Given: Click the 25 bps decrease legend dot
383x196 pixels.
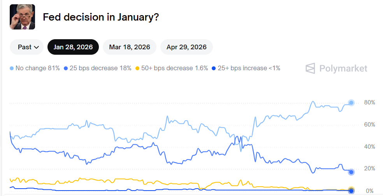Looking at the screenshot, I should point(66,69).
